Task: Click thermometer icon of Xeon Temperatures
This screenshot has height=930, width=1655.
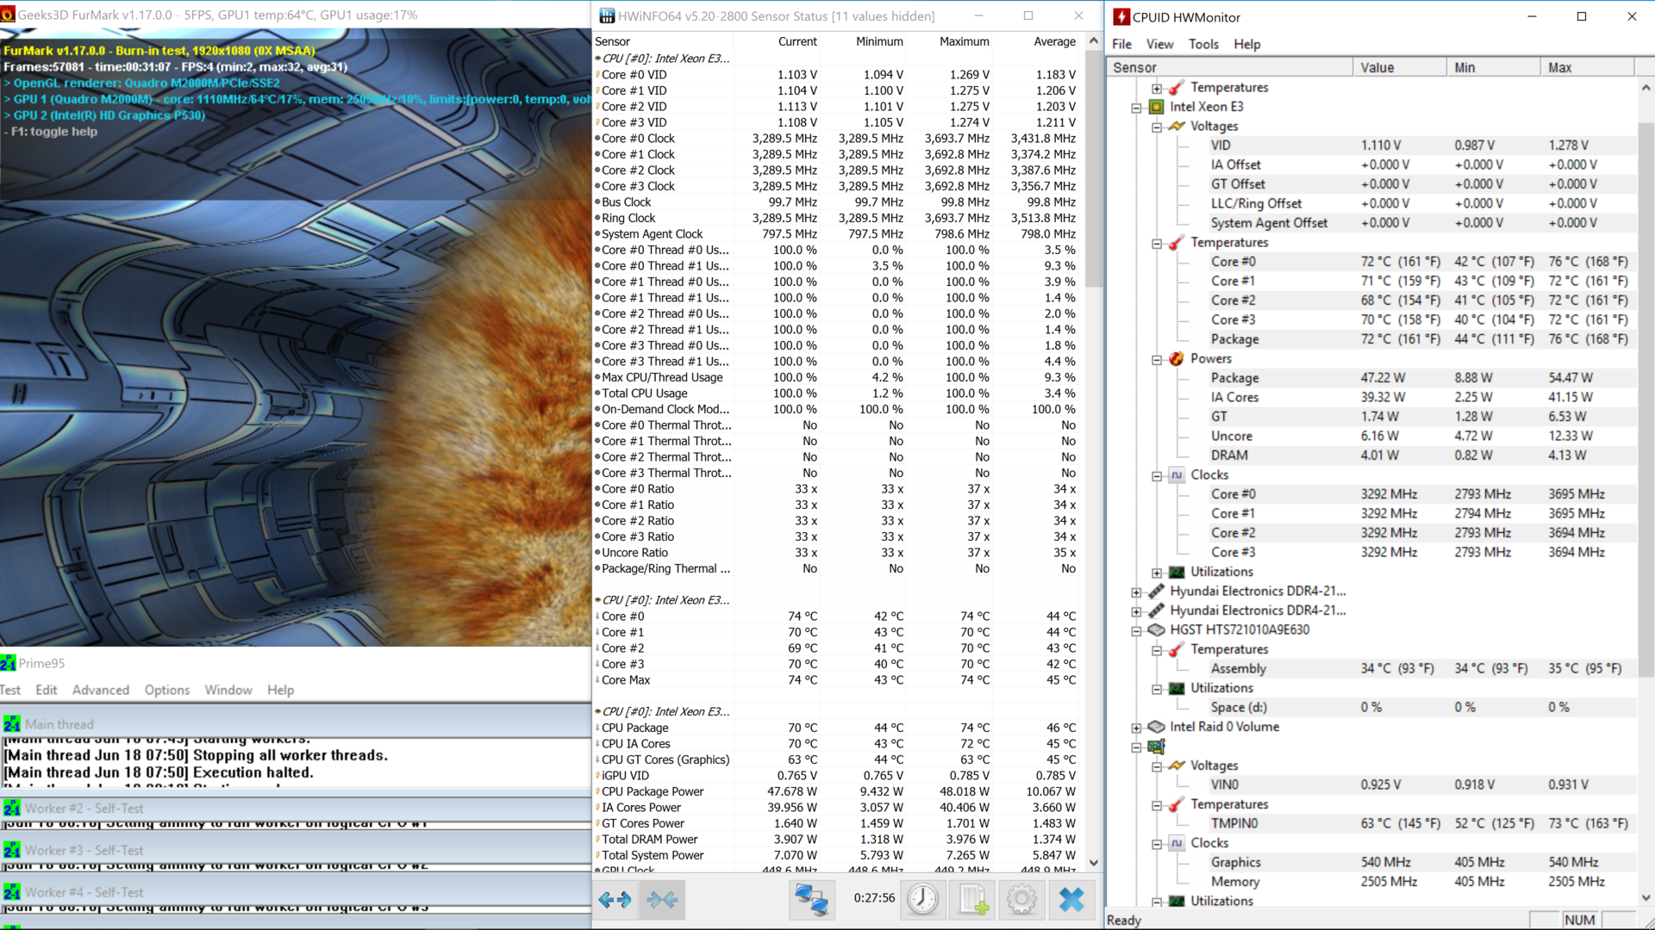Action: tap(1177, 243)
